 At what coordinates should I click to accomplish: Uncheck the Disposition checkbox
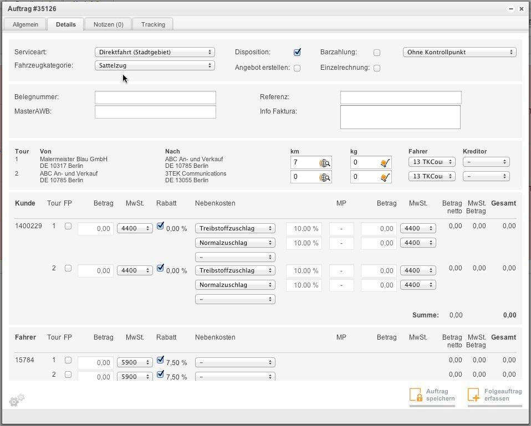297,52
